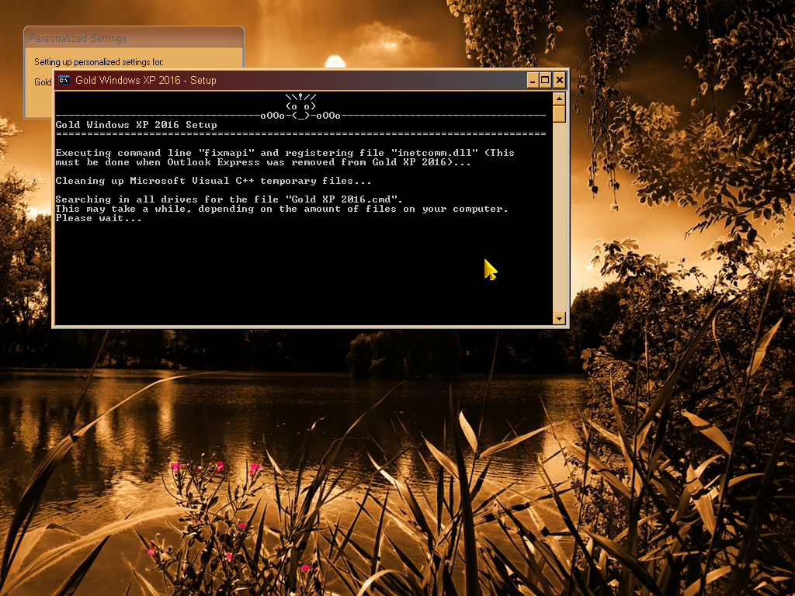Click the Personalized Settings dialog title
Image resolution: width=795 pixels, height=596 pixels.
tap(78, 38)
